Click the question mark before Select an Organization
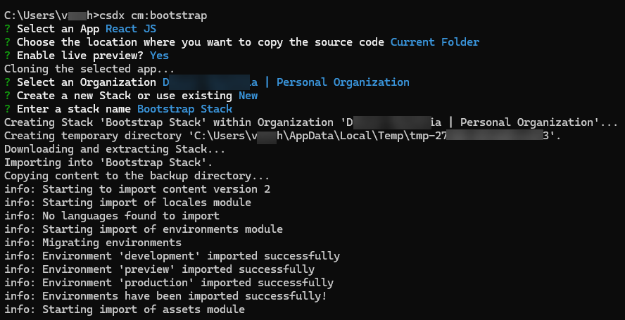Viewport: 625px width, 320px height. [x=7, y=82]
